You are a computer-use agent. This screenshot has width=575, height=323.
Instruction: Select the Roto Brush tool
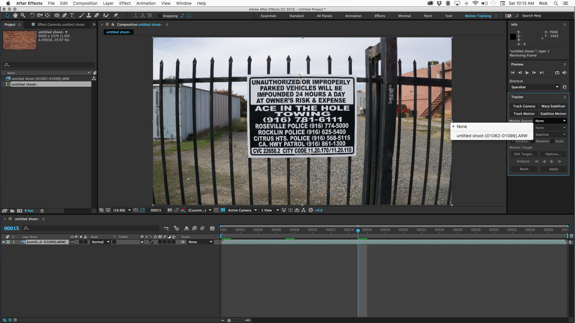coord(106,16)
